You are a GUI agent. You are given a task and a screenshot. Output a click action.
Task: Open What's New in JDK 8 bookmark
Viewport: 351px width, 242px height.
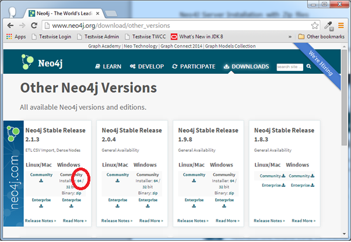pyautogui.click(x=197, y=37)
